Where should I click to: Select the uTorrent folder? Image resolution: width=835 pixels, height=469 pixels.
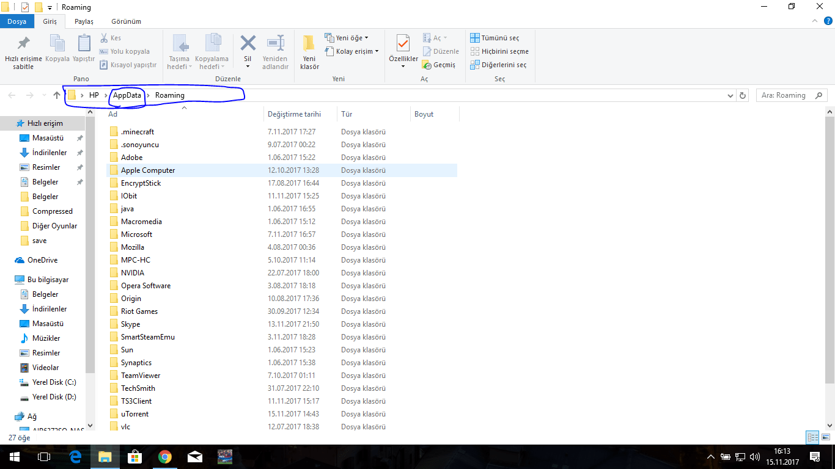134,414
